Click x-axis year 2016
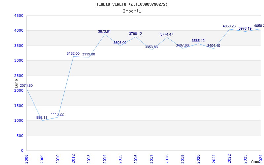Image resolution: width=264 pixels, height=165 pixels. [x=136, y=159]
